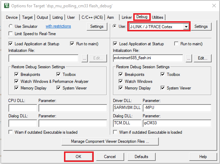Open debugger Settings next to J-LINK dropdown
This screenshot has height=164, width=220.
pos(201,26)
